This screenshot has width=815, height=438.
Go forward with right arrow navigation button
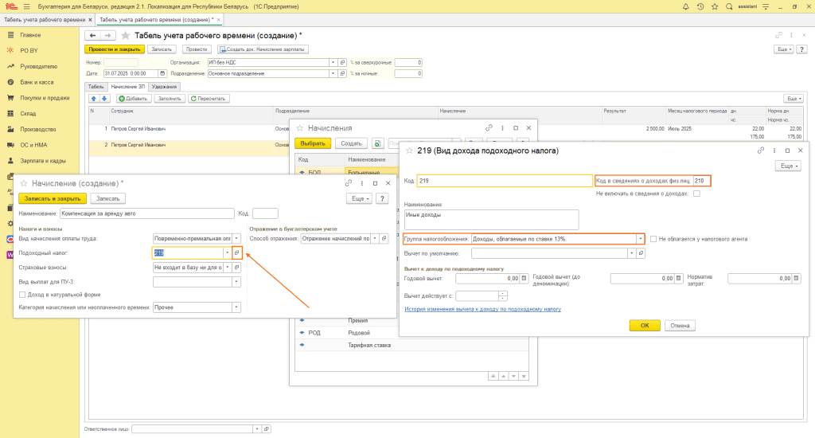click(x=107, y=35)
